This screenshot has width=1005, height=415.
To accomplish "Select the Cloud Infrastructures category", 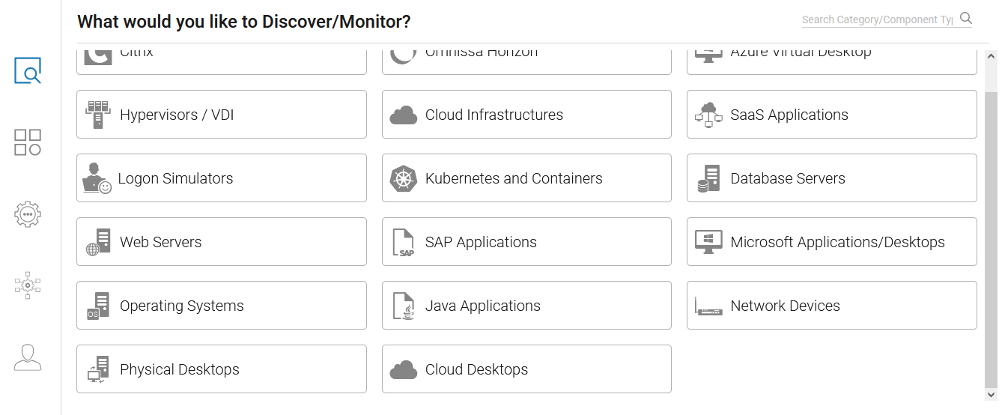I will [526, 115].
